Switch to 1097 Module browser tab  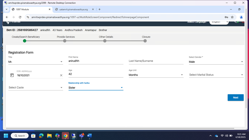31,9
